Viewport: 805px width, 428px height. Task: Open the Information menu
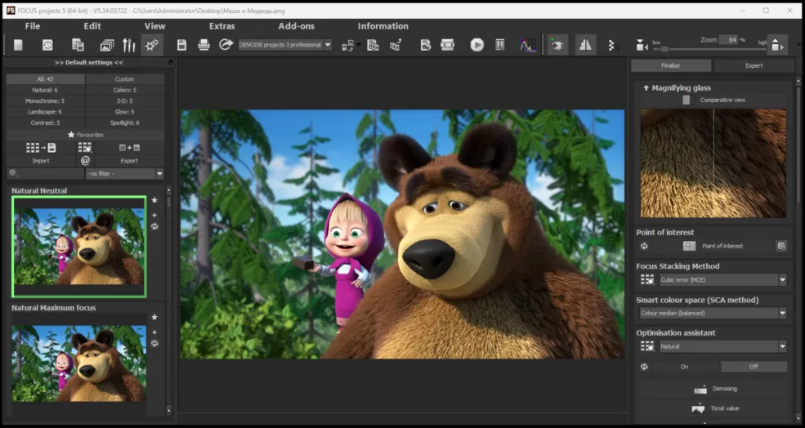[x=383, y=26]
